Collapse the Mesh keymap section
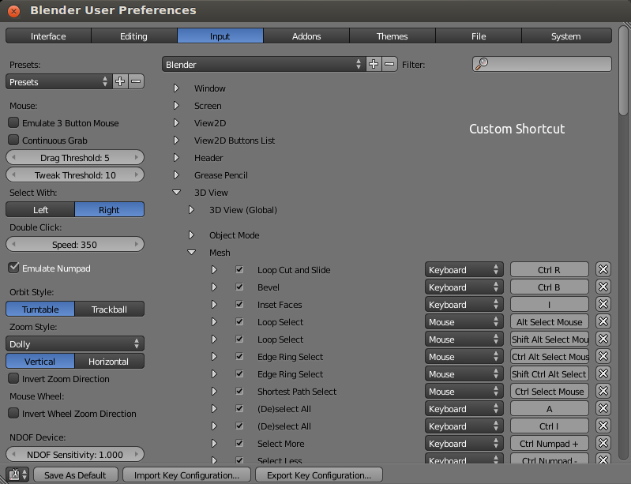Viewport: 631px width, 484px height. (x=192, y=252)
